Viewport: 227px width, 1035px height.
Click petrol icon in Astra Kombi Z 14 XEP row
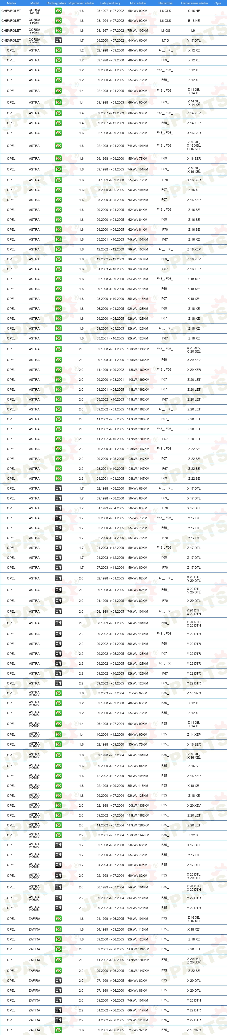(x=58, y=735)
